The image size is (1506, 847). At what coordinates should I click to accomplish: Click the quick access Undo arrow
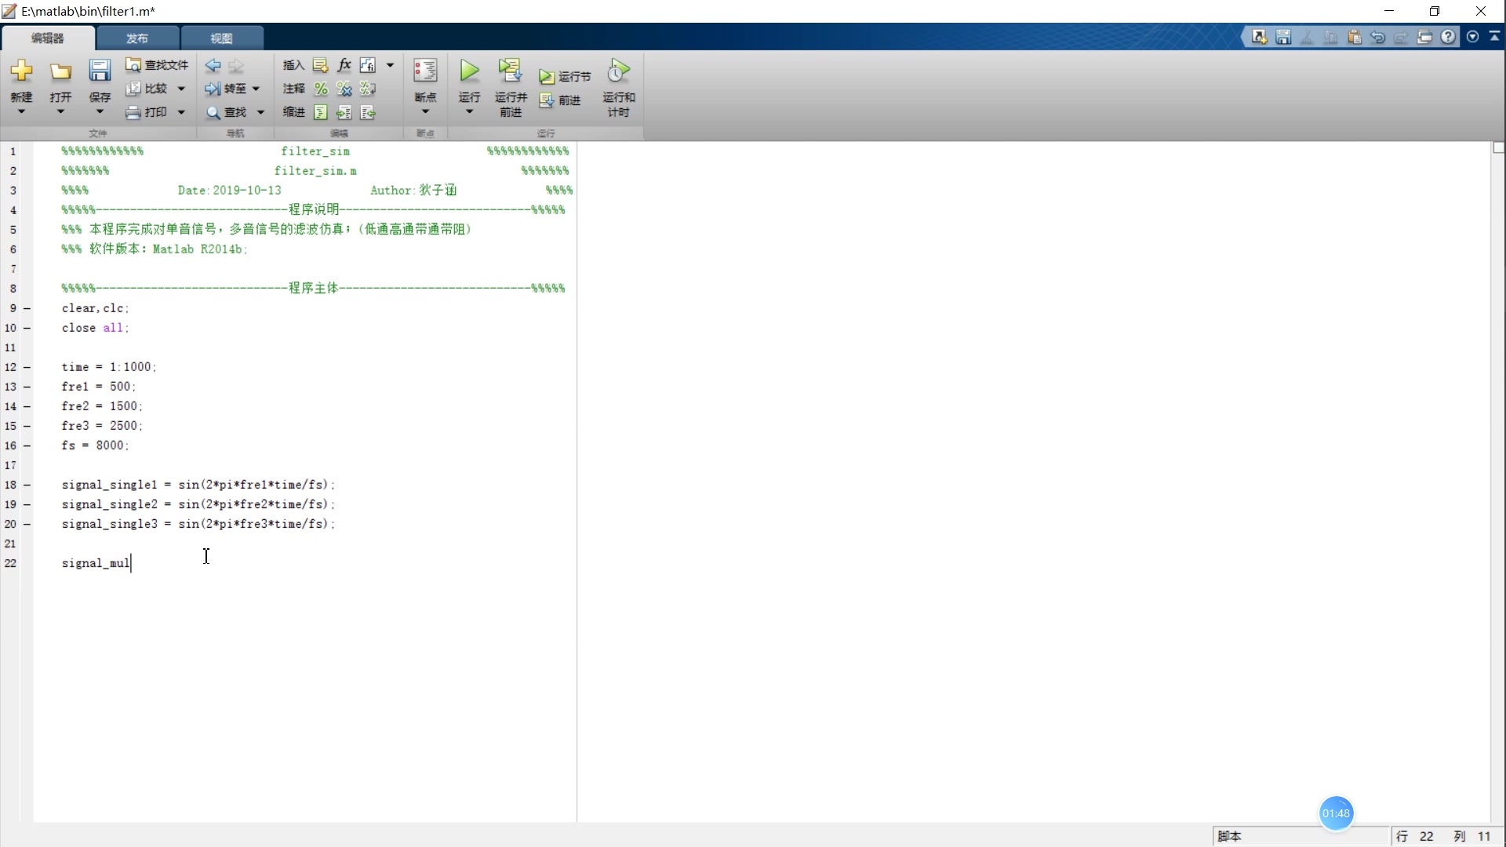tap(1377, 37)
